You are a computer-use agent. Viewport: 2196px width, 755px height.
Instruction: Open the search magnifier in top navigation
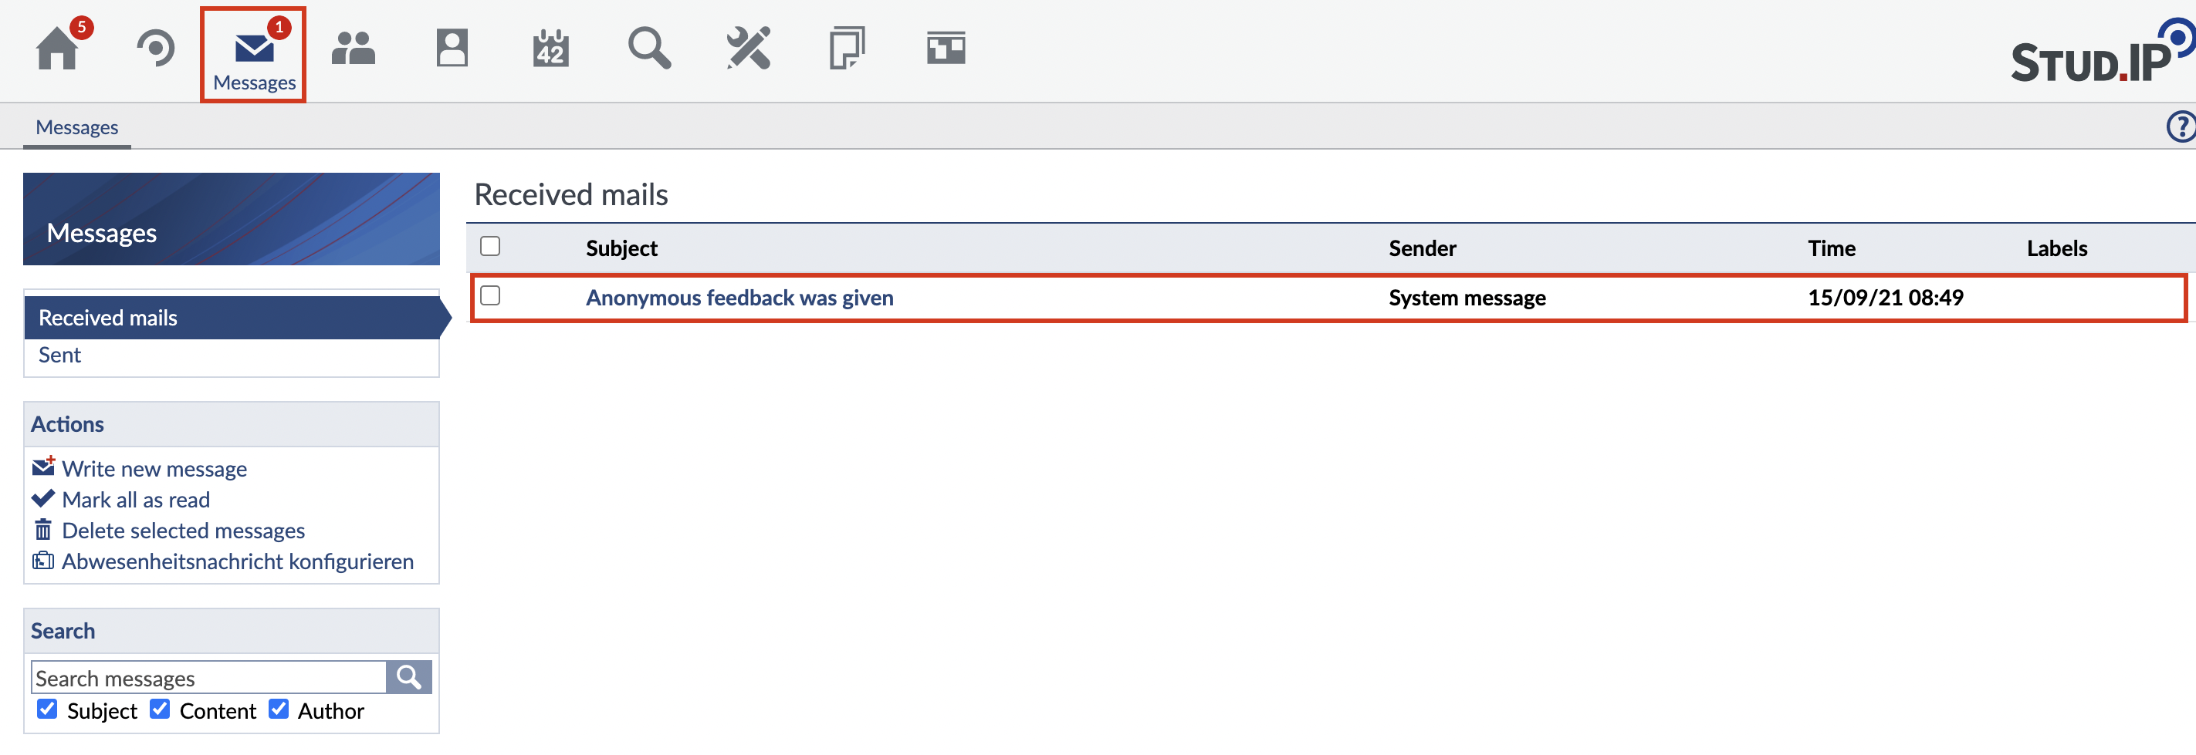[650, 49]
